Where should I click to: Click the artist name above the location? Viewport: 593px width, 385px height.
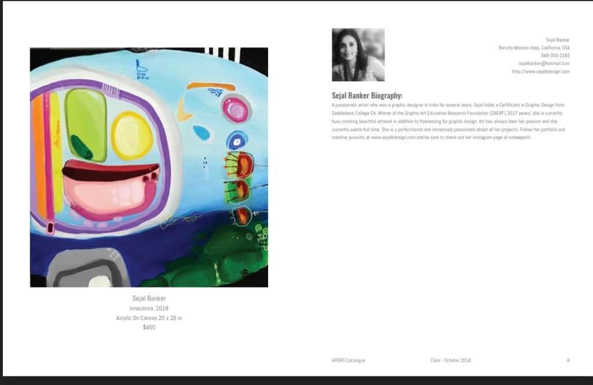pos(557,40)
